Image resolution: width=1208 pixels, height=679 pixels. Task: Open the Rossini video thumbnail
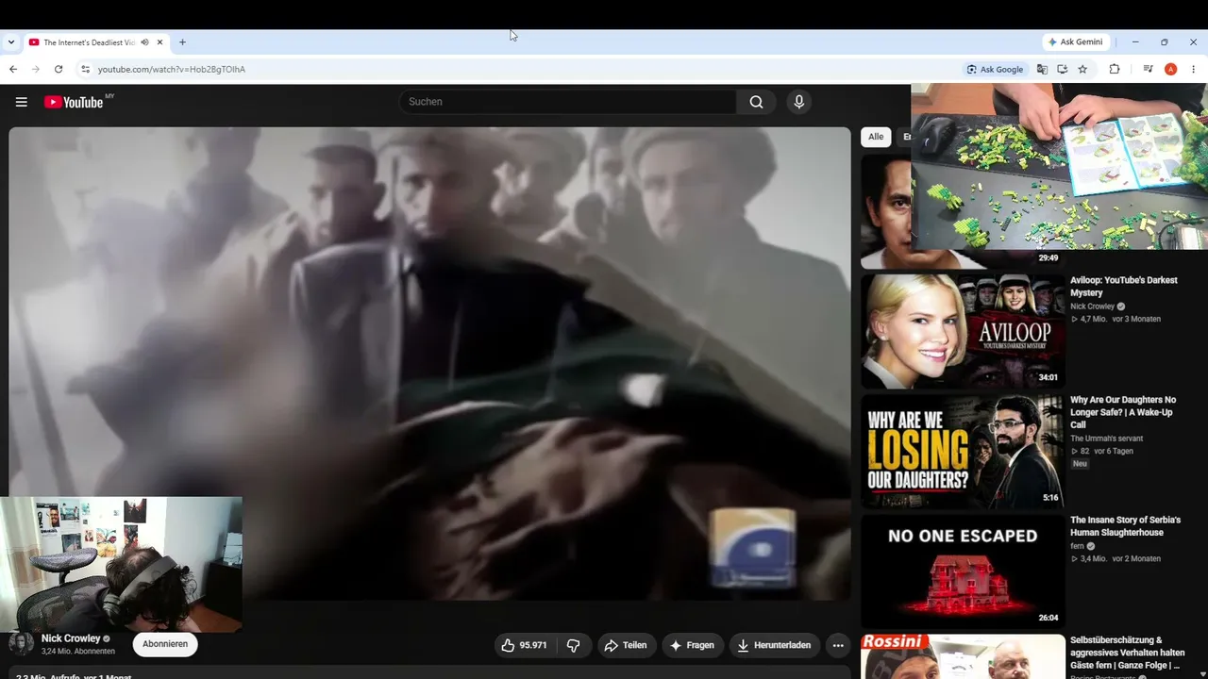tap(963, 656)
